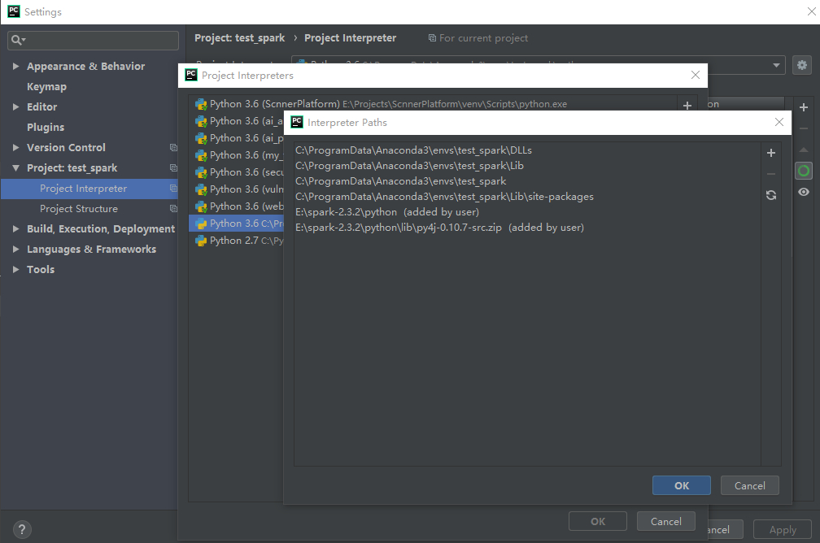This screenshot has height=543, width=820.
Task: Select the E:\spark-2.3.2\python path
Action: point(387,212)
